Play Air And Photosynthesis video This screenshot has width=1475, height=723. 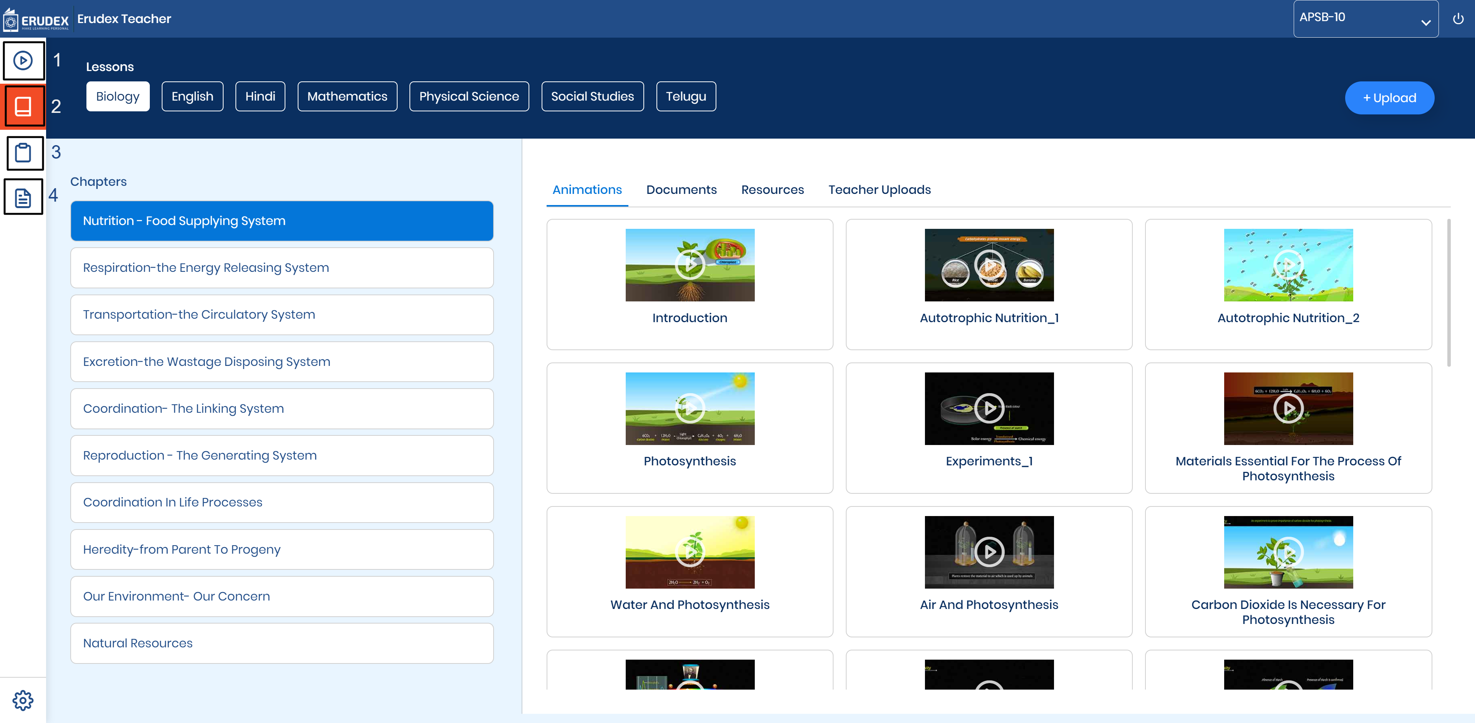[989, 552]
